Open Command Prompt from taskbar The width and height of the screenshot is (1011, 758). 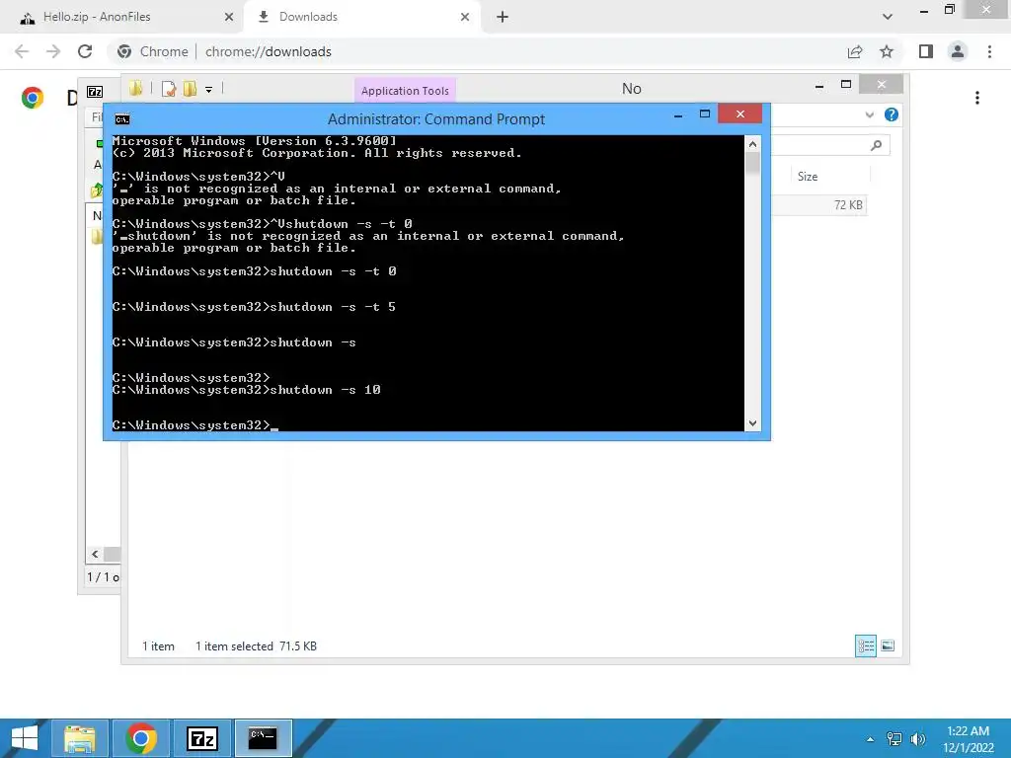coord(263,738)
